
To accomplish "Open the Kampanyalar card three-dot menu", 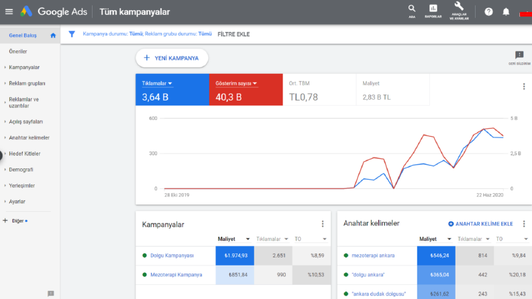I will click(x=323, y=224).
